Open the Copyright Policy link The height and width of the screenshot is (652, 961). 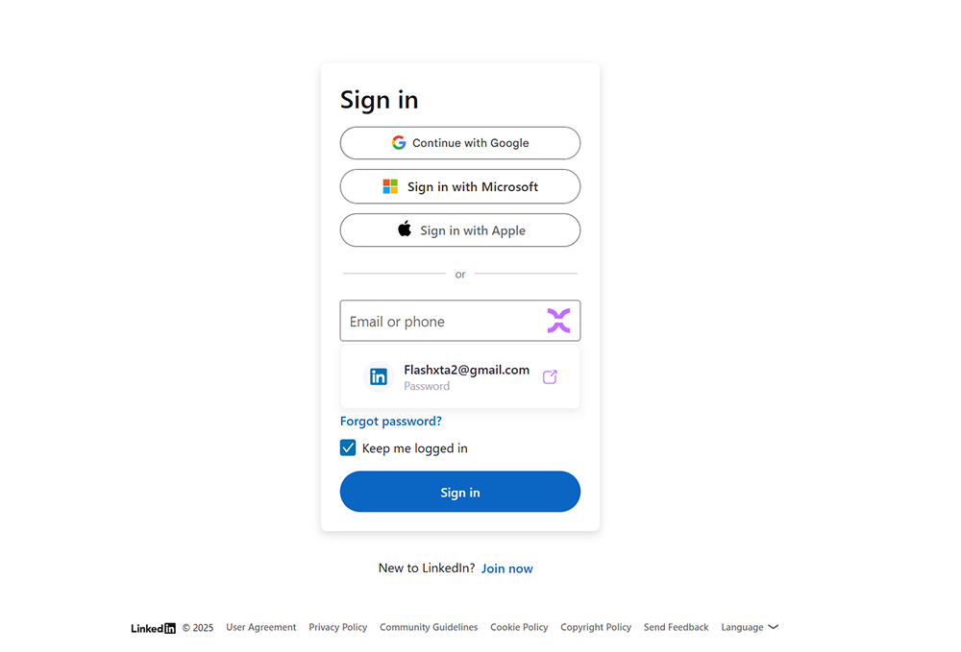click(x=596, y=627)
